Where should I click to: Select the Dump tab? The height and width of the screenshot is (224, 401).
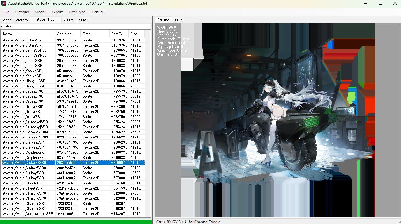pos(178,20)
